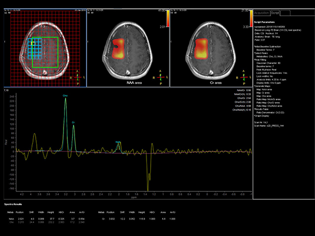Click the NAA/Cr 0.55 ratio readout

tap(244, 90)
